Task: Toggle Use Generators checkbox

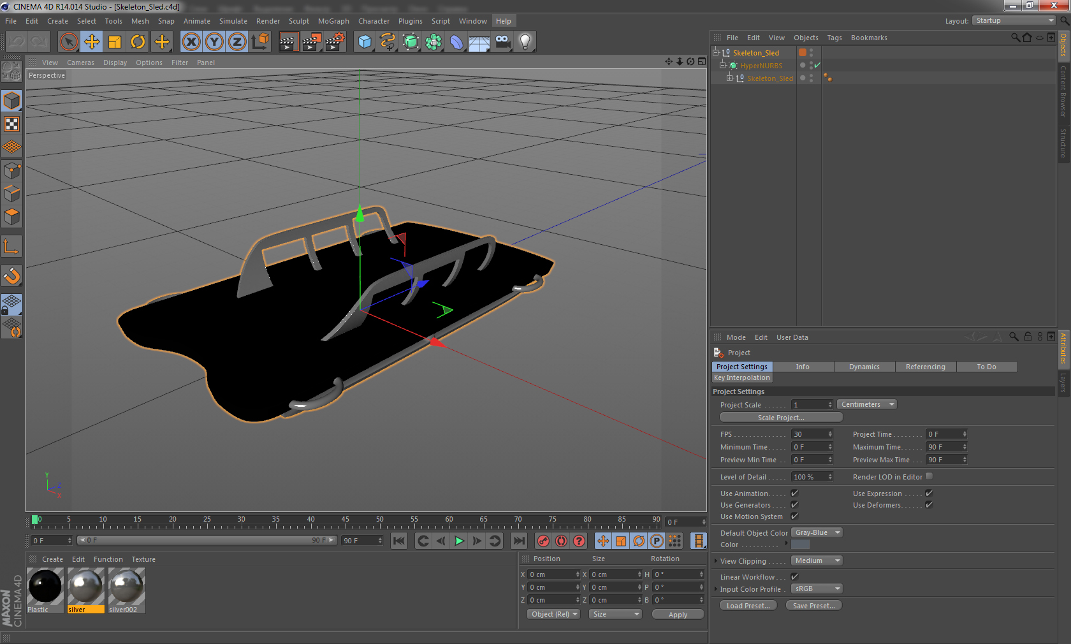Action: point(794,505)
